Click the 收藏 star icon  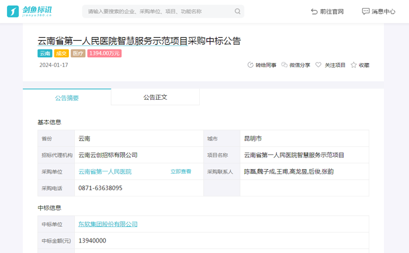point(353,65)
